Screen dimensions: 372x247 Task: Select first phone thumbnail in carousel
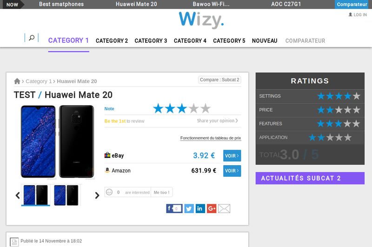coord(36,195)
